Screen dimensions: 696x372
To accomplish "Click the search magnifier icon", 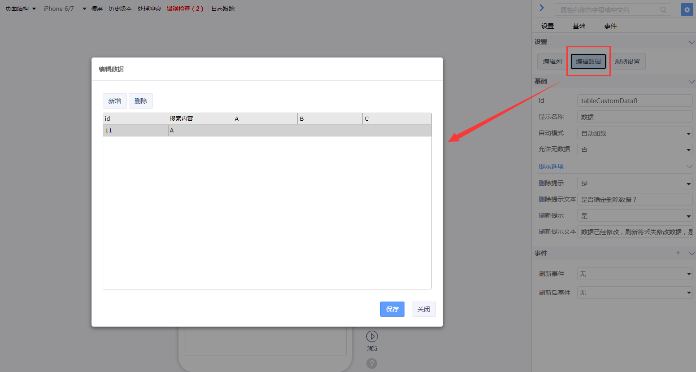I will (x=663, y=10).
